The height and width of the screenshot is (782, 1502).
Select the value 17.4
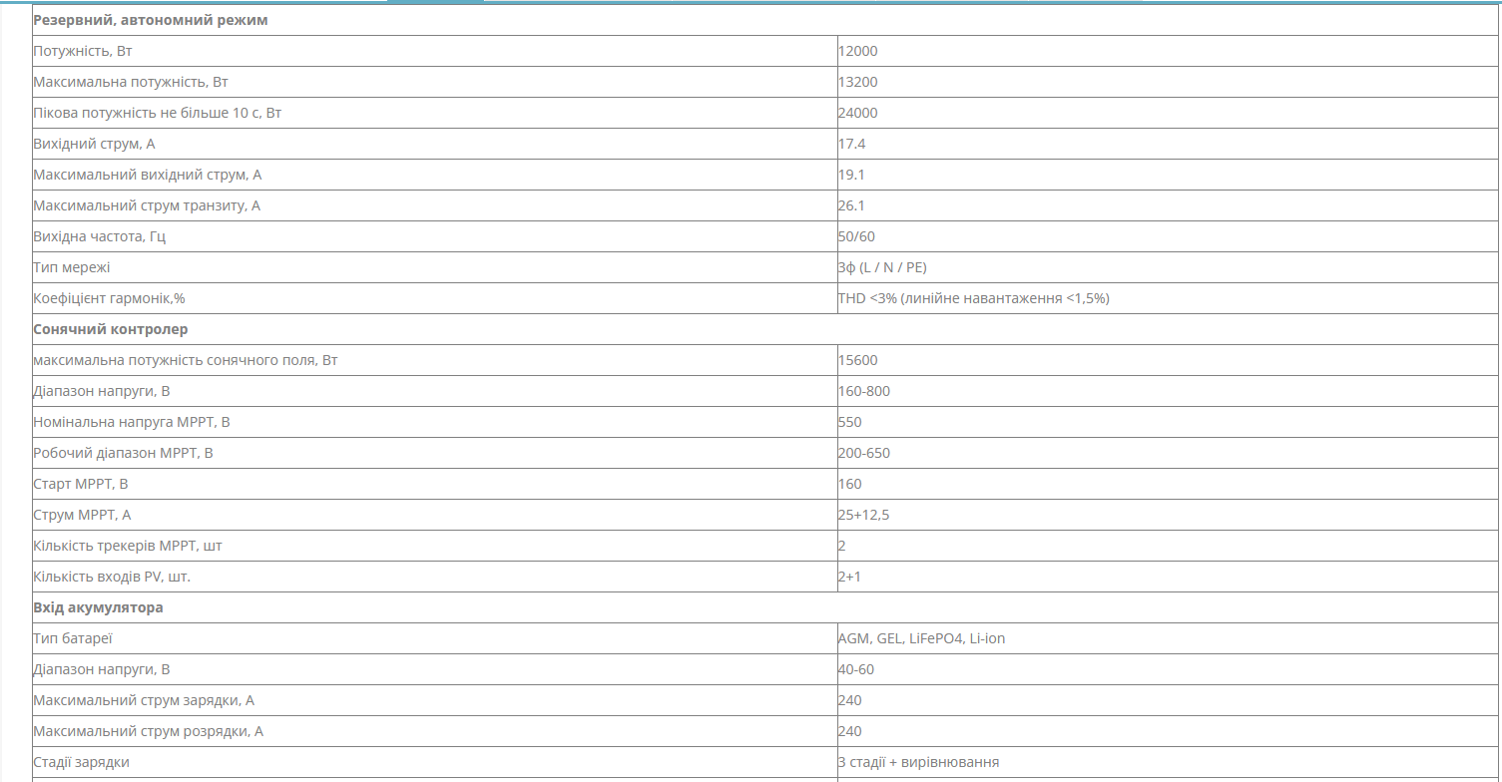coord(852,144)
